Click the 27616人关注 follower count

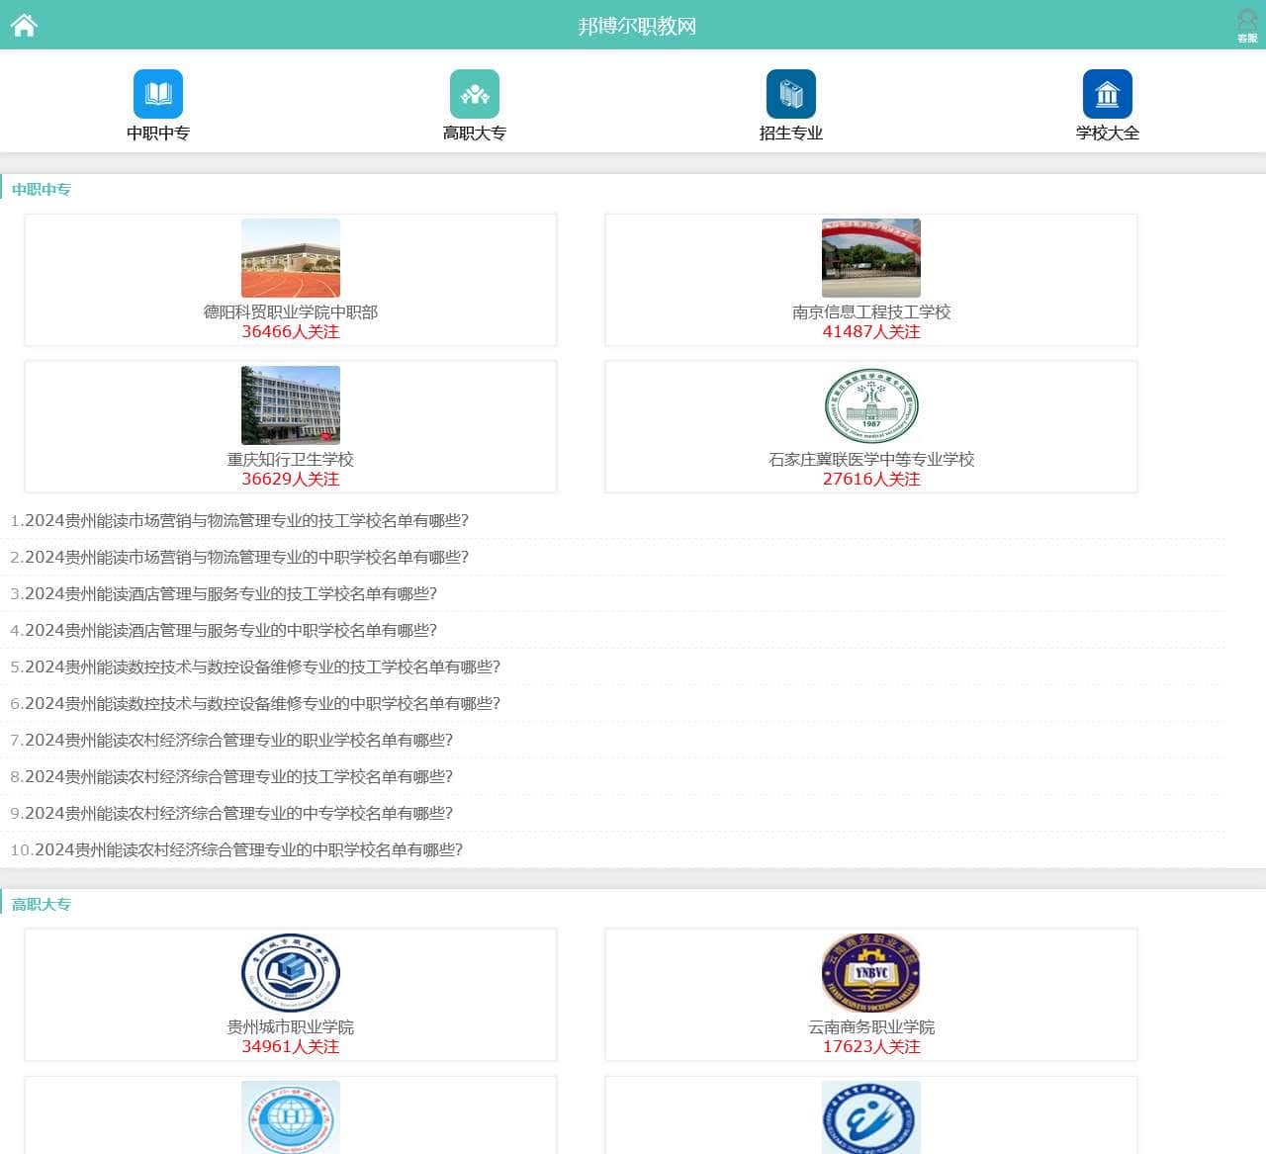click(x=871, y=480)
